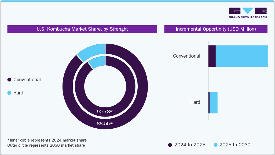Image resolution: width=275 pixels, height=155 pixels.
Task: Click the 'Hard' label in donut legend
Action: [x=18, y=93]
